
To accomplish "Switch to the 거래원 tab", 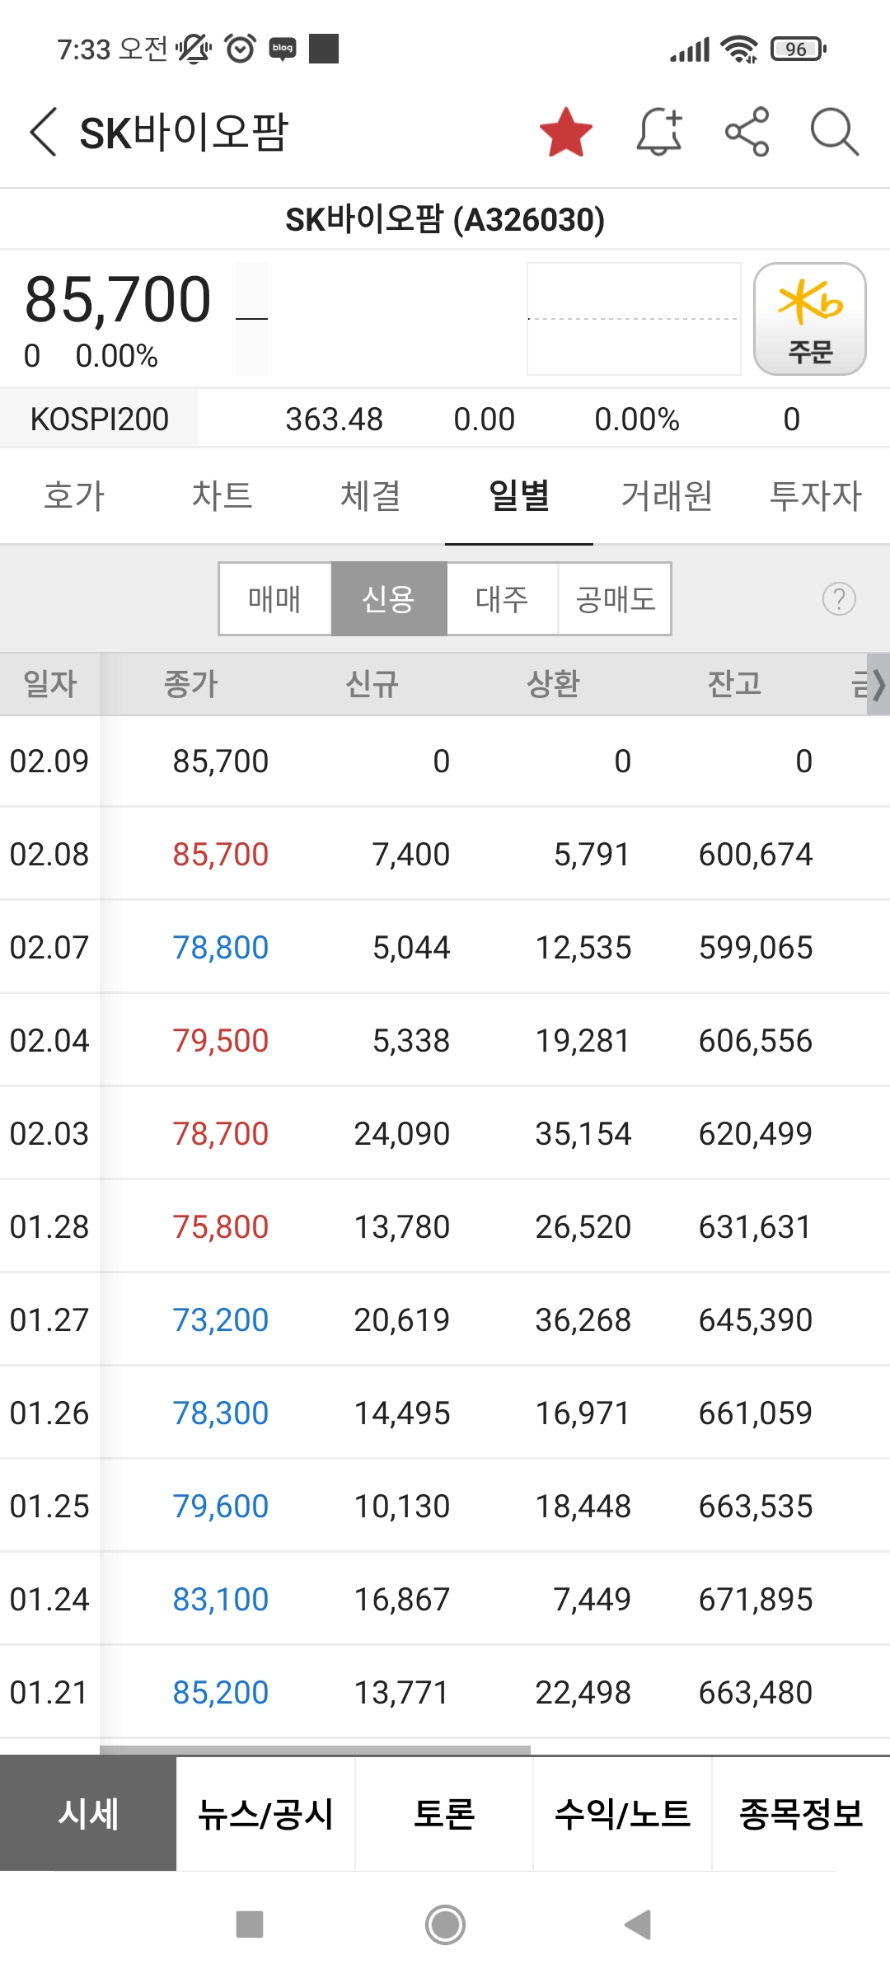I will (667, 496).
